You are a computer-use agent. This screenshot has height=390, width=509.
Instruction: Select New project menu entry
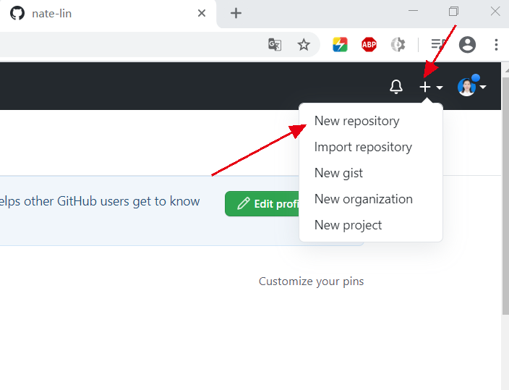coord(348,225)
